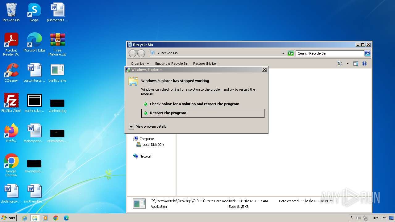This screenshot has height=222, width=395.
Task: Select the macherako desktop file icon
Action: click(34, 103)
